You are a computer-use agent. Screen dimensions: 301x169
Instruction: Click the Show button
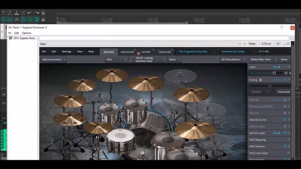click(x=284, y=60)
